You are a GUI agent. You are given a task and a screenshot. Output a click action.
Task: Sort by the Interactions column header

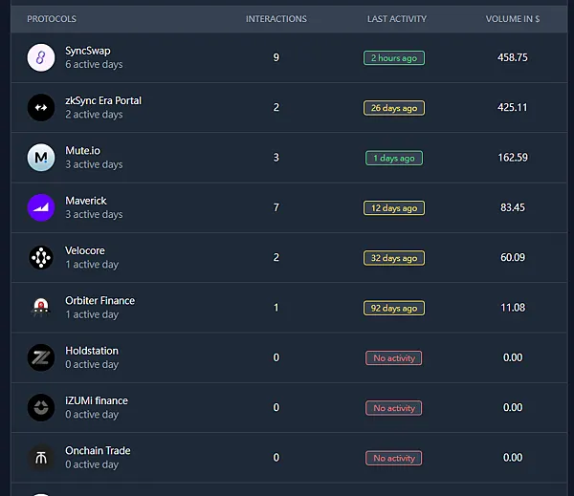[x=276, y=19]
